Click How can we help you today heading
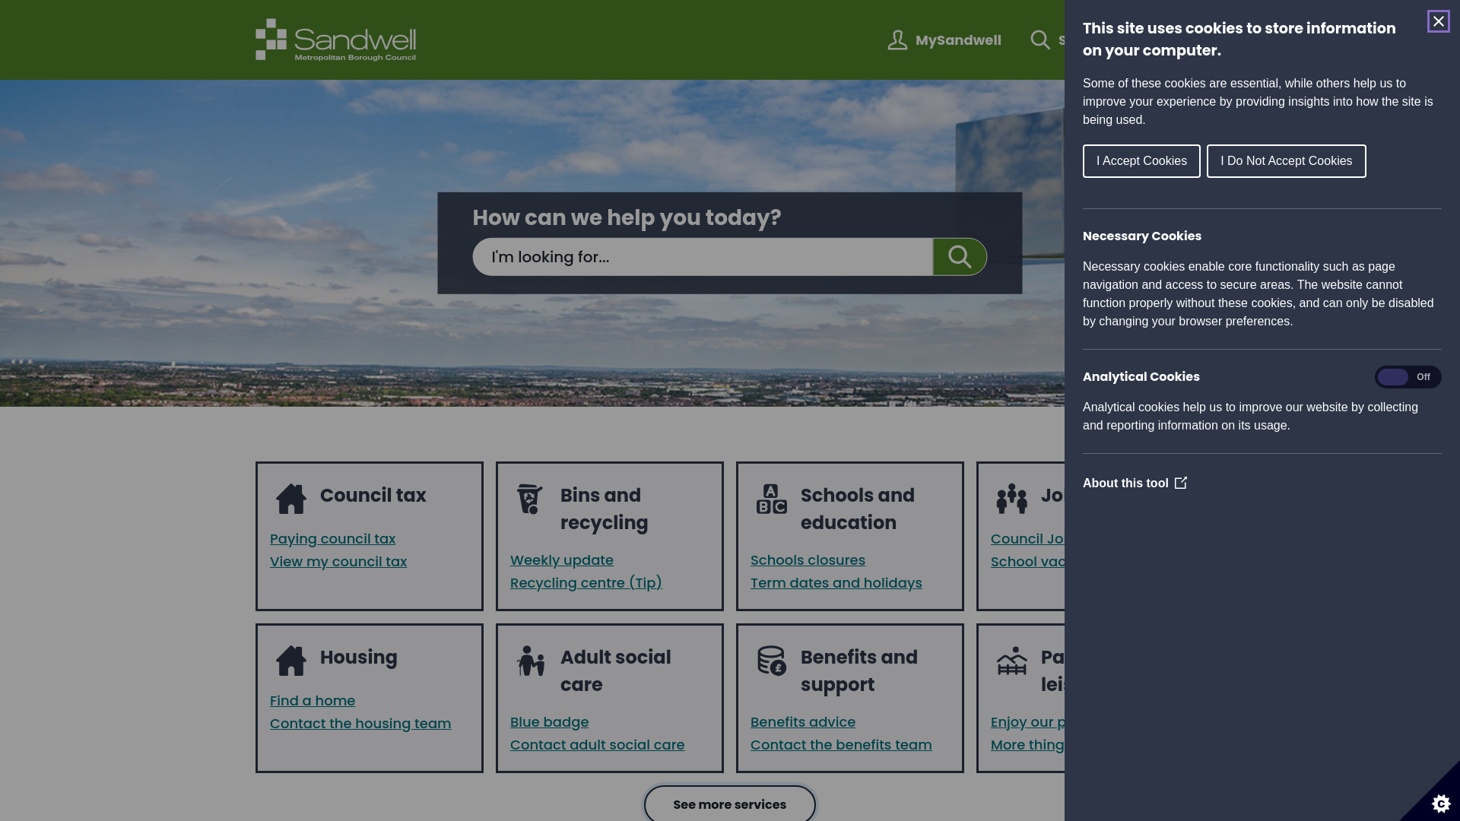Image resolution: width=1460 pixels, height=821 pixels. (x=627, y=218)
